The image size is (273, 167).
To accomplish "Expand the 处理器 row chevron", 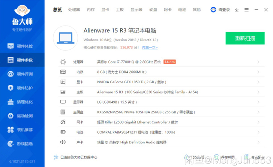I will (258, 62).
